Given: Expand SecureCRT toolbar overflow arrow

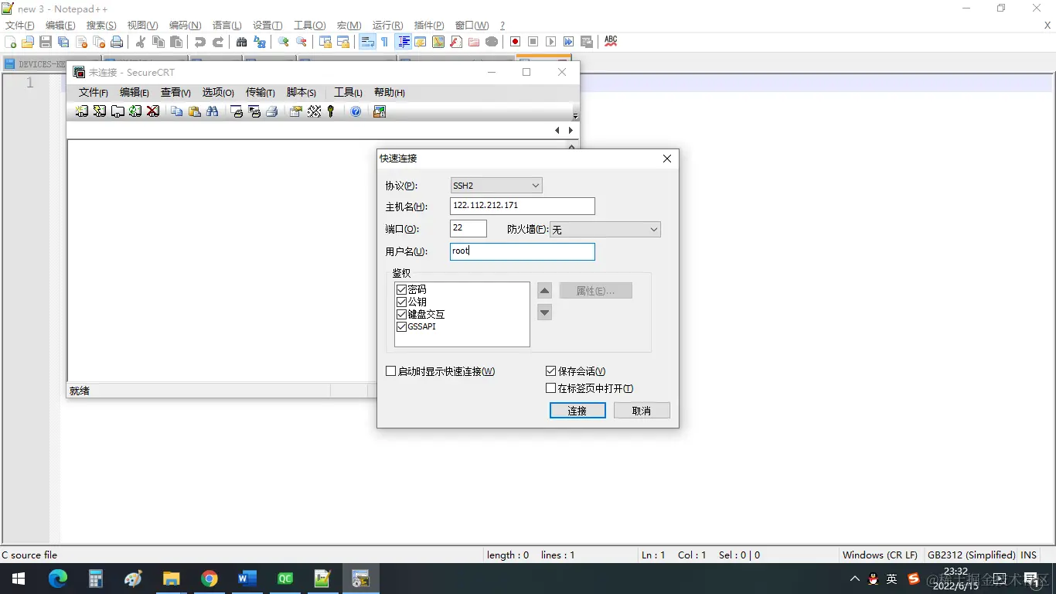Looking at the screenshot, I should point(575,115).
